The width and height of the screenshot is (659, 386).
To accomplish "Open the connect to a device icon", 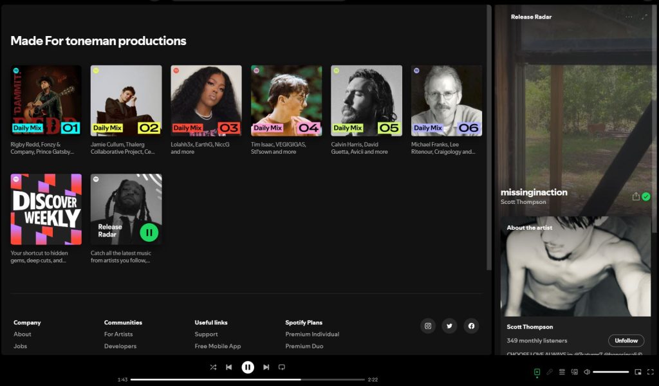I will tap(575, 372).
